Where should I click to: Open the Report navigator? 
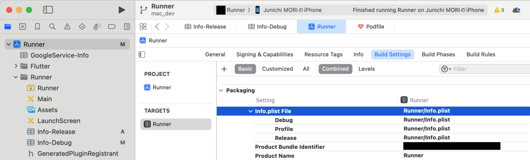coord(127,26)
